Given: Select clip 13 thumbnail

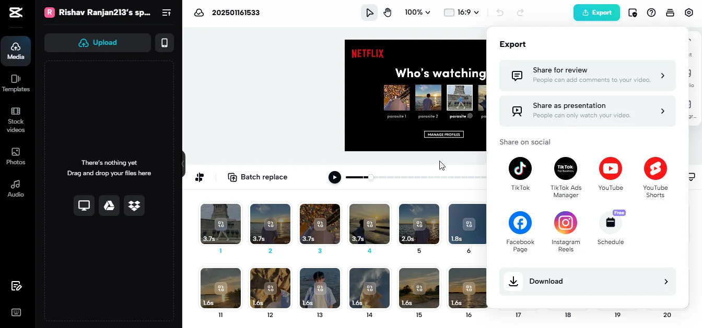Looking at the screenshot, I should (320, 288).
